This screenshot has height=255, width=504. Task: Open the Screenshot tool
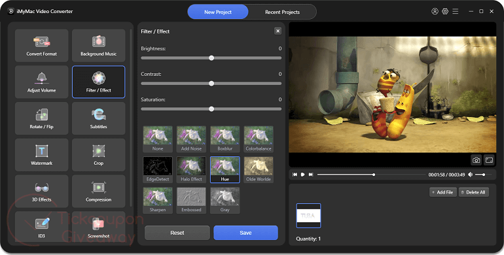tap(98, 227)
